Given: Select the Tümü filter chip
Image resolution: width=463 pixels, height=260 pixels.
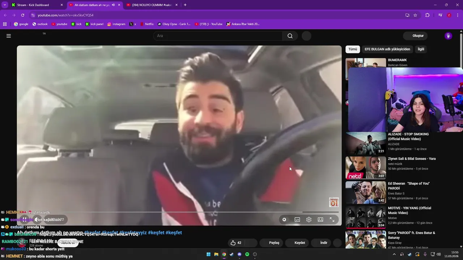Looking at the screenshot, I should click(x=353, y=49).
